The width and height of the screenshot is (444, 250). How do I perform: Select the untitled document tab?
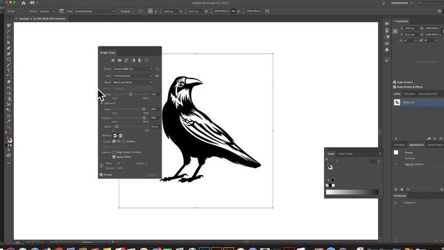coord(42,19)
